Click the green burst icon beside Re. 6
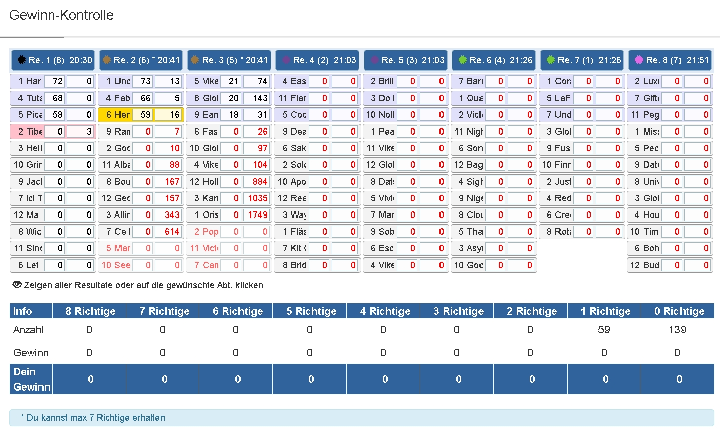The width and height of the screenshot is (720, 430). [x=462, y=60]
